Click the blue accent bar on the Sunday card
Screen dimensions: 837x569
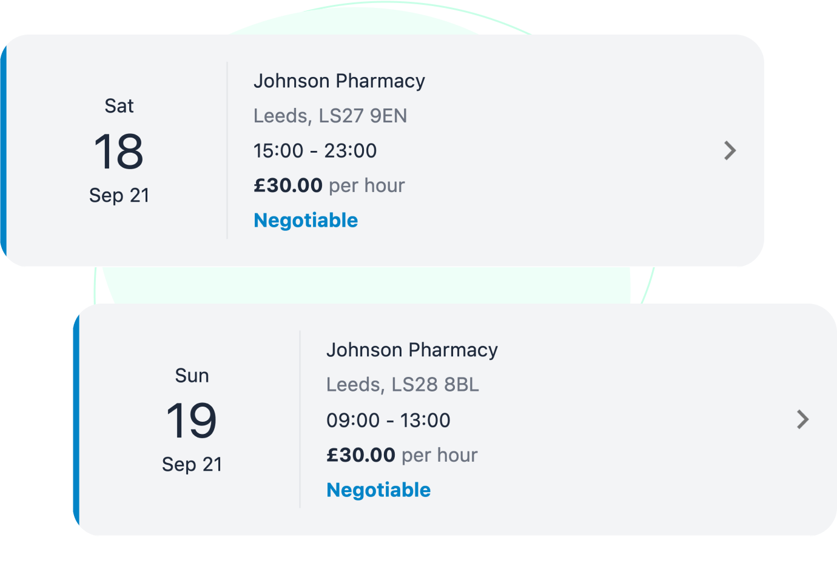tap(76, 419)
